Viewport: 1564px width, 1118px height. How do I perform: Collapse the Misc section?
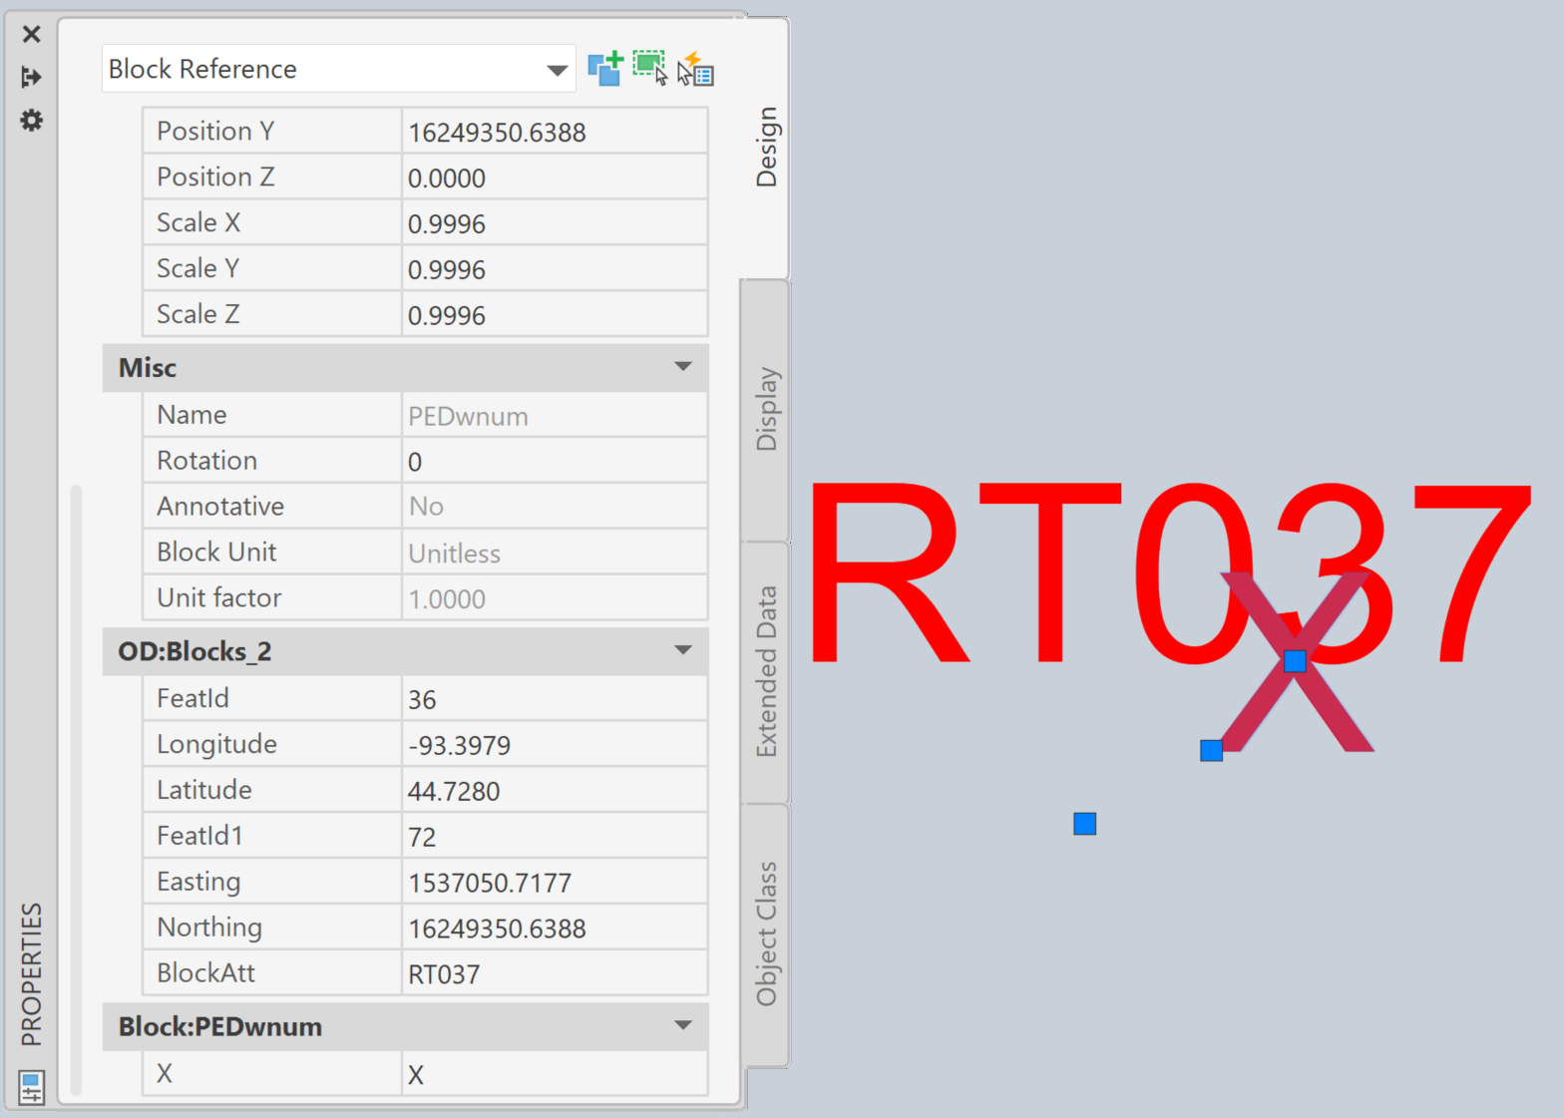683,367
